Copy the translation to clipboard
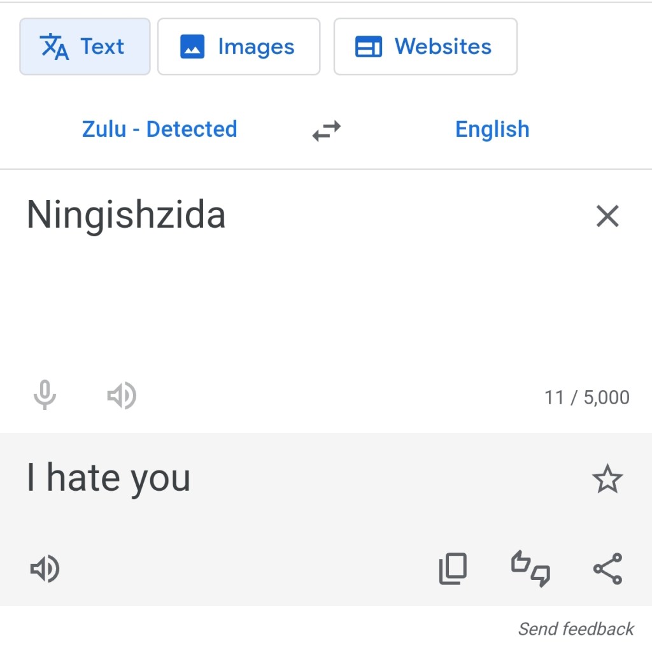 point(453,569)
